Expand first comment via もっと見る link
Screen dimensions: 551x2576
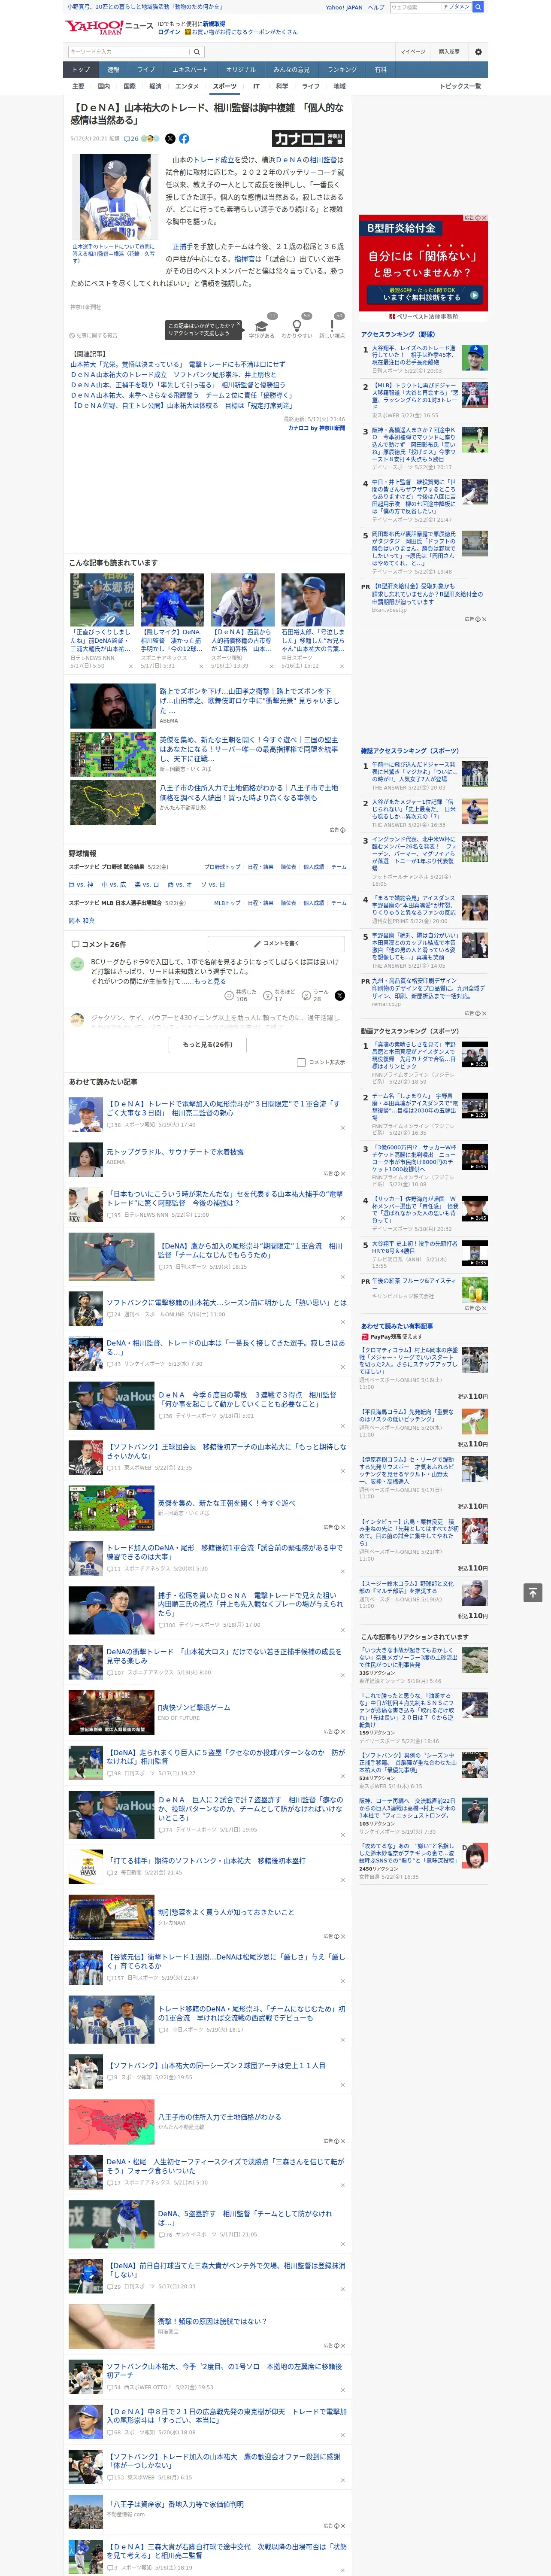click(210, 981)
